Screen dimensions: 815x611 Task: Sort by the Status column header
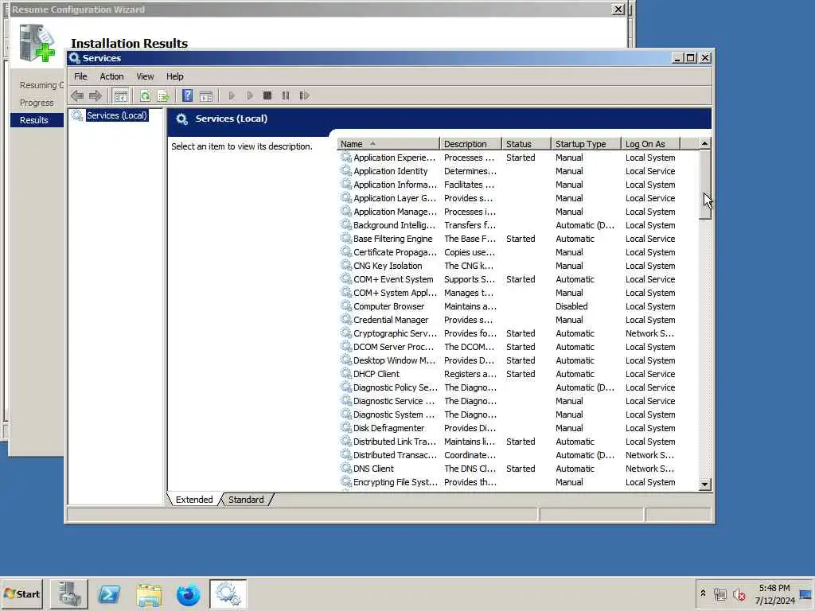(527, 144)
